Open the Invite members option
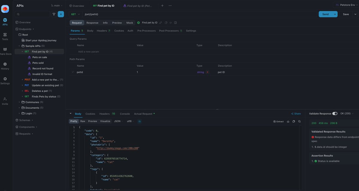Screen dimensions: 359x191 pyautogui.click(x=5, y=101)
